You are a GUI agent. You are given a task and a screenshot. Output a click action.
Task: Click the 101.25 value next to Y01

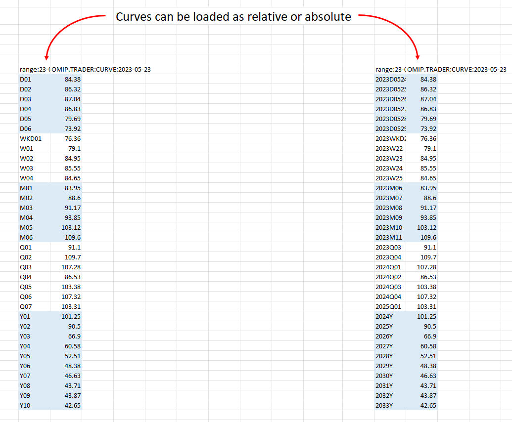coord(66,316)
